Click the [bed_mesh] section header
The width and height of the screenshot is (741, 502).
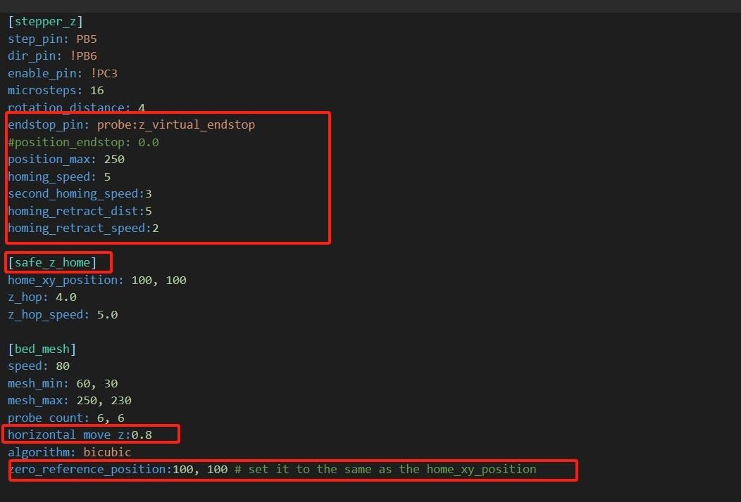[42, 348]
